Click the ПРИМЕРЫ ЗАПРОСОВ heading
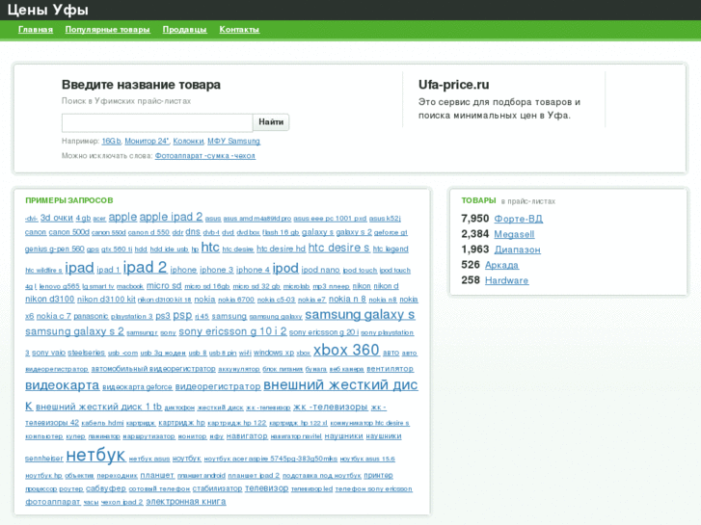701x525 pixels. (x=68, y=200)
